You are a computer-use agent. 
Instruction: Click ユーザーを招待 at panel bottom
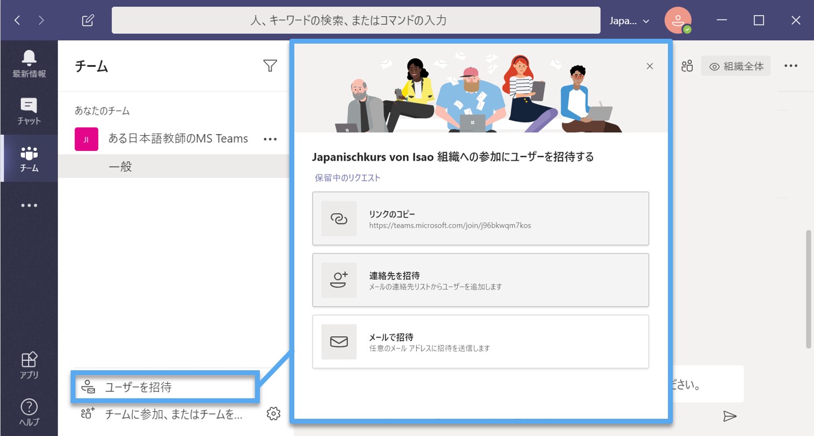pos(165,387)
